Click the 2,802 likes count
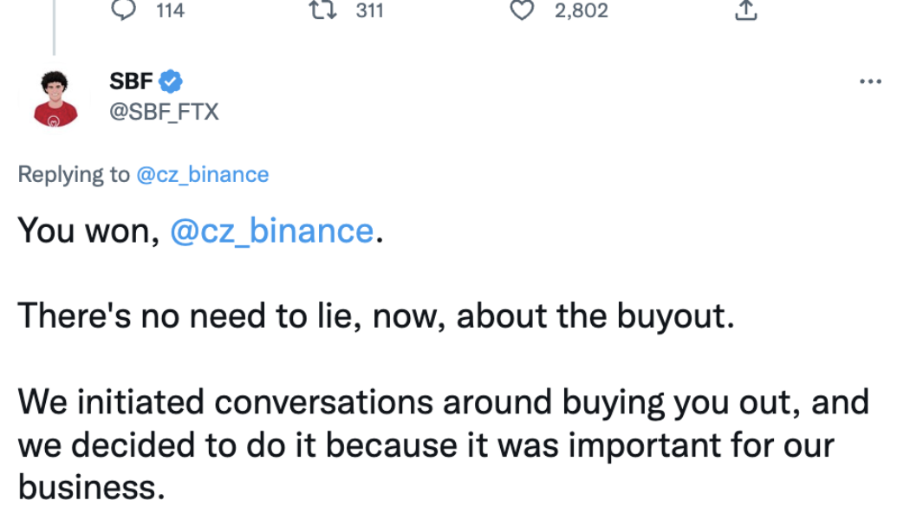 pyautogui.click(x=579, y=10)
